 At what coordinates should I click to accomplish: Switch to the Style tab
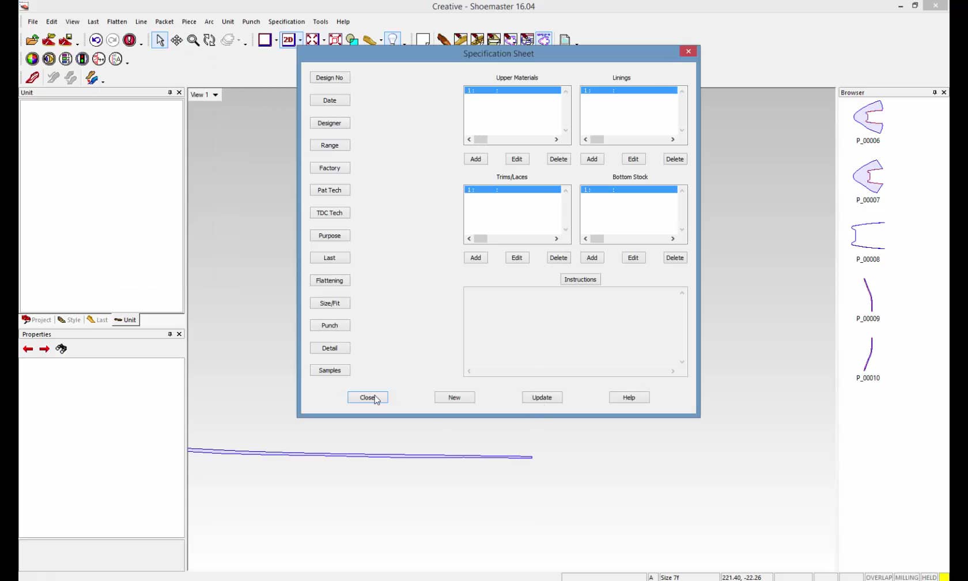[69, 320]
